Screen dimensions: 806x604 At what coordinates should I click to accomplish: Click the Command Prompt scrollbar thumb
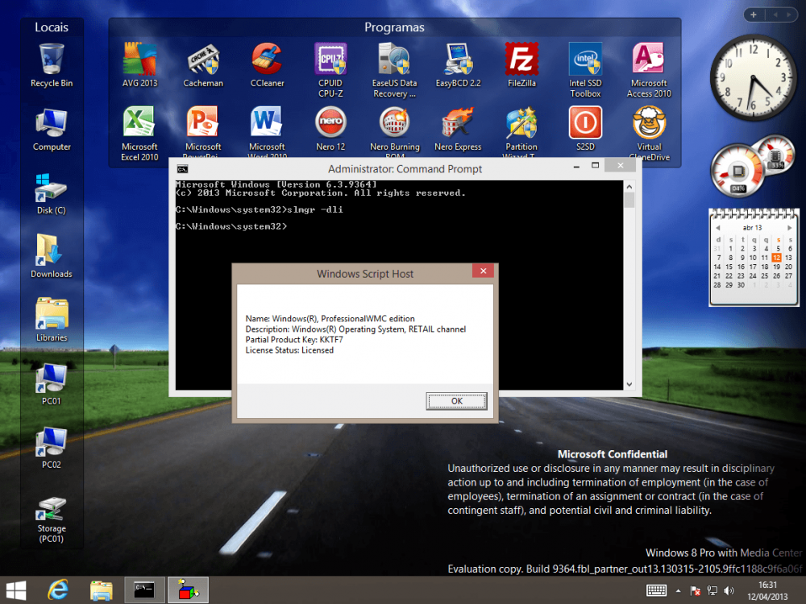point(629,200)
